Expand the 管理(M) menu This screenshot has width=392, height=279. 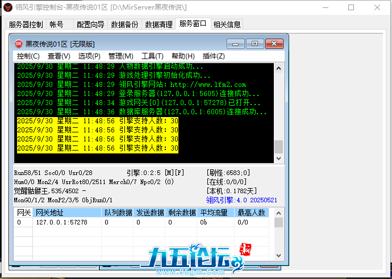[120, 56]
